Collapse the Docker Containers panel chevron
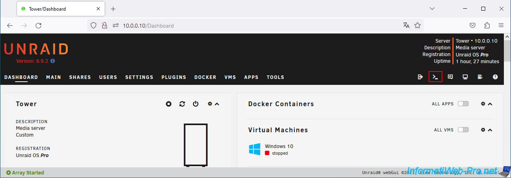511x178 pixels. tap(490, 104)
